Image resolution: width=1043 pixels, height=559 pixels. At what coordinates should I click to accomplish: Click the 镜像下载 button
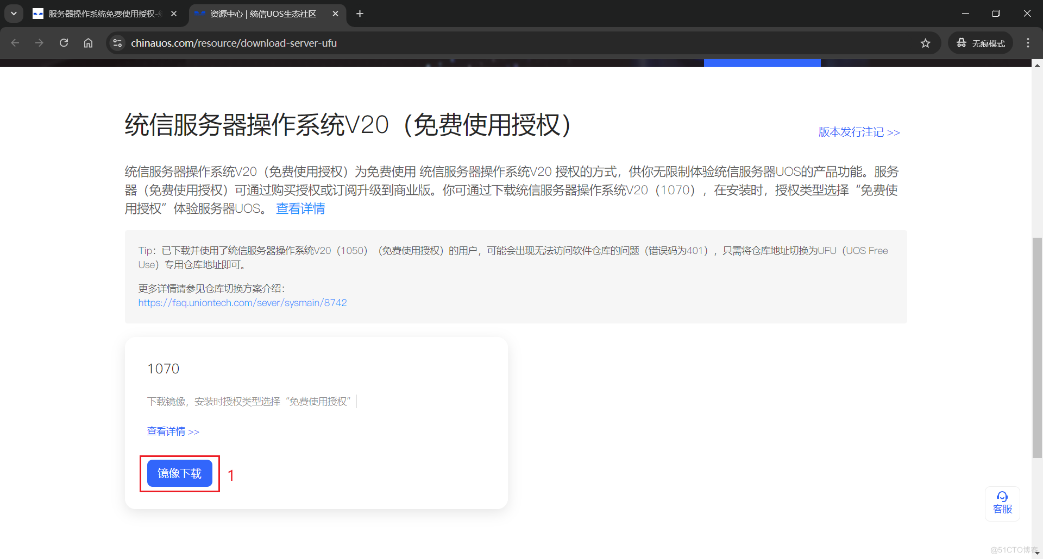(180, 473)
